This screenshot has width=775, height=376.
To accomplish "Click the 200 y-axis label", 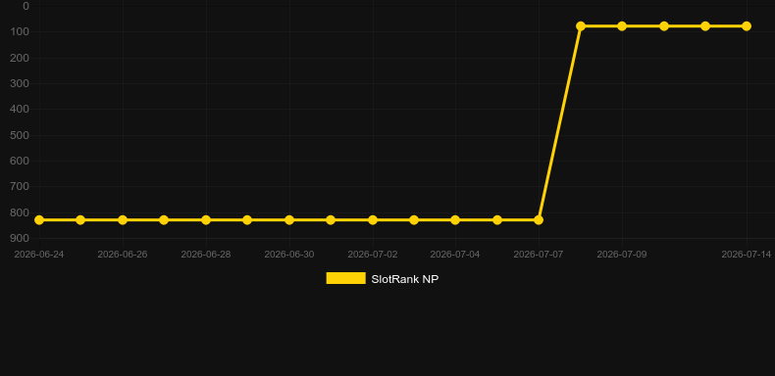I will (x=20, y=58).
